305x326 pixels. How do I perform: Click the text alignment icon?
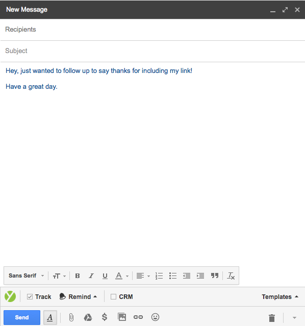[x=140, y=276]
